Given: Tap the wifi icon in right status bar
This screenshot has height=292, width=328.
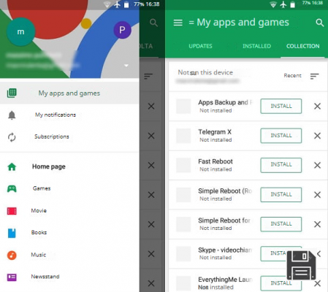Looking at the screenshot, I should point(273,4).
